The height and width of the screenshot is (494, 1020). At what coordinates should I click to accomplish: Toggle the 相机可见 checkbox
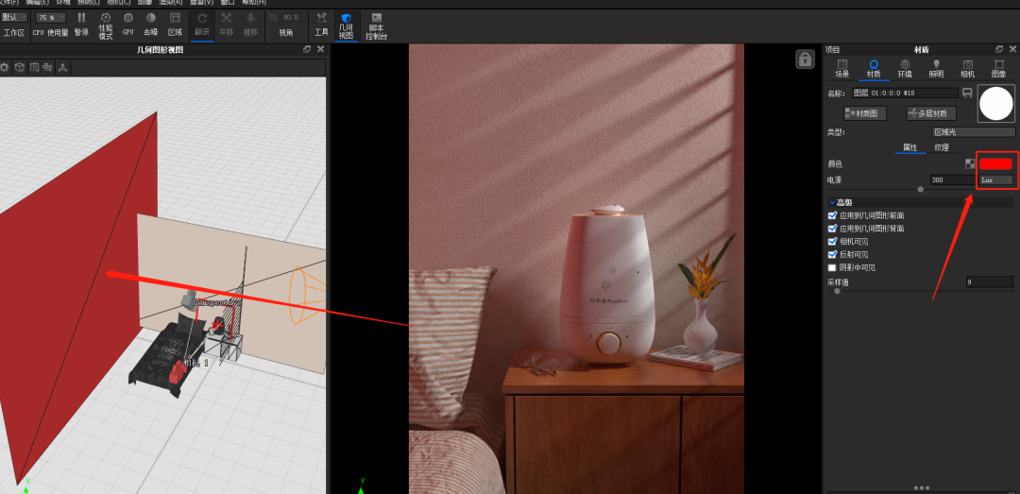click(832, 241)
